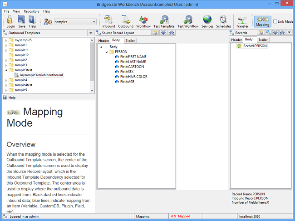This screenshot has height=221, width=295.
Task: Open the Repository menu
Action: tap(31, 11)
